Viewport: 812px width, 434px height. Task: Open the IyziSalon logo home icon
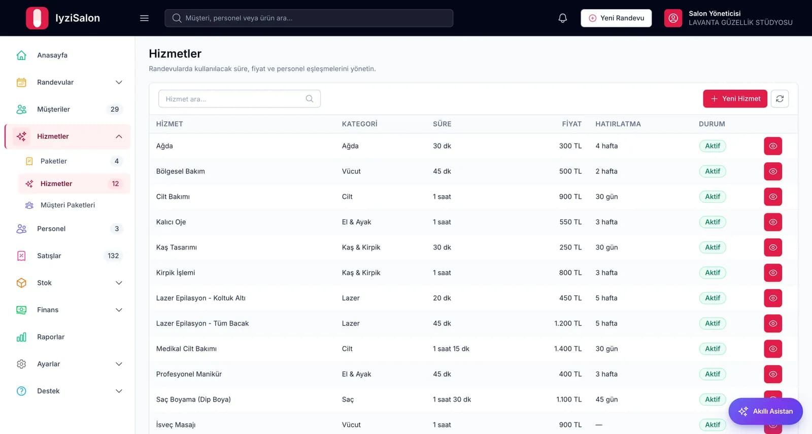(x=37, y=18)
